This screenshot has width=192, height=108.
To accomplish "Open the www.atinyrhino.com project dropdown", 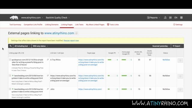I will tap(32, 18).
